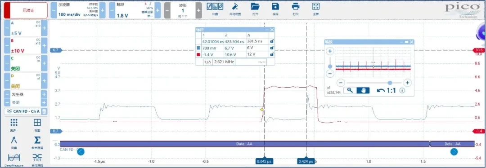Increase the 100 ms/div timebase
This screenshot has height=168, width=486.
click(x=103, y=10)
